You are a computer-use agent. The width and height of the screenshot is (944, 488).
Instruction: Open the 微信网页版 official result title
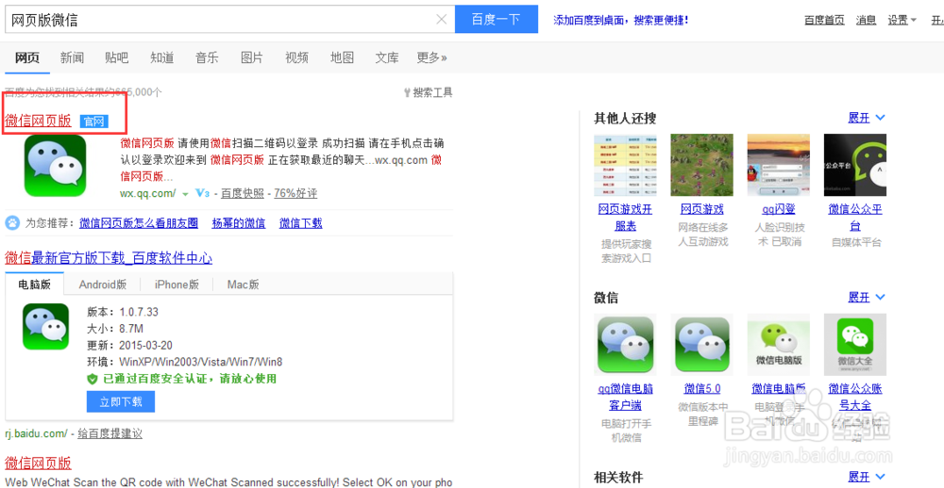(x=38, y=121)
